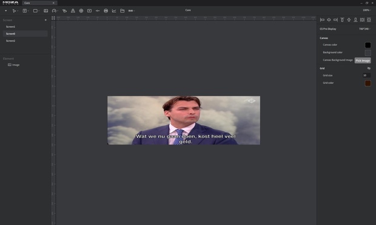
Task: Select the text element tool
Action: 24,11
